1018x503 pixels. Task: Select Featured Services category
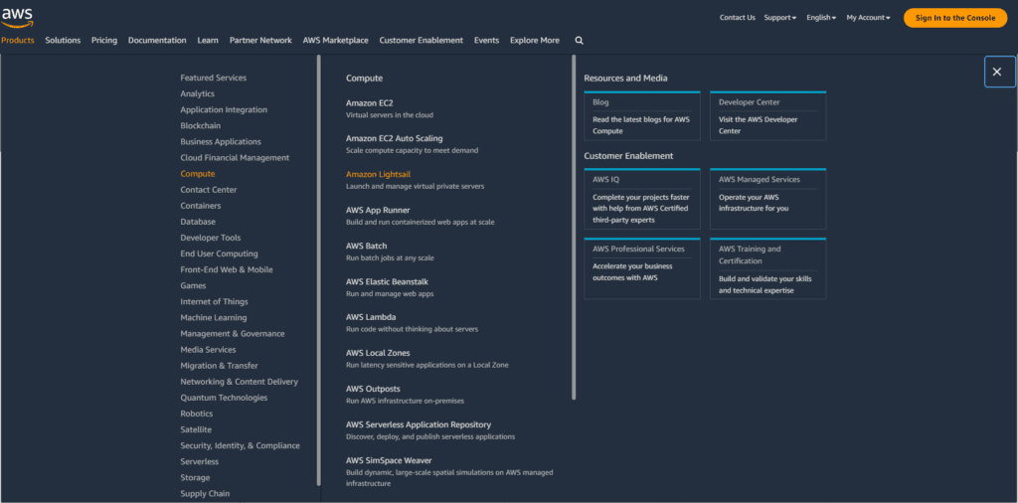pos(214,78)
